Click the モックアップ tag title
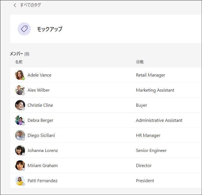This screenshot has height=195, width=202. pos(50,29)
